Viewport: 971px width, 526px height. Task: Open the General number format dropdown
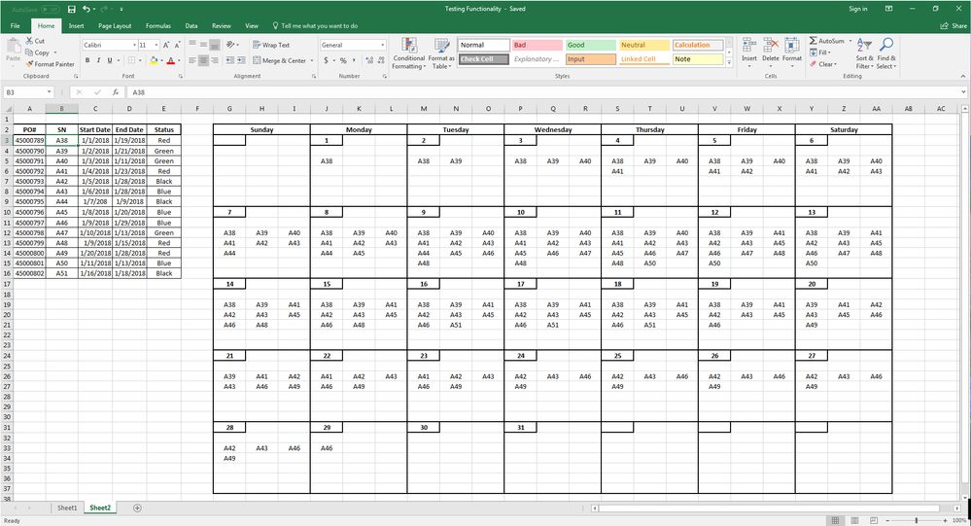click(383, 46)
